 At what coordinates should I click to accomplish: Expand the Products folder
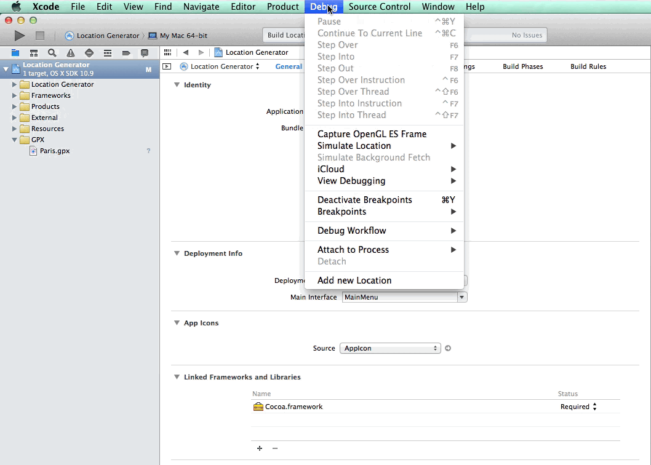click(x=14, y=106)
